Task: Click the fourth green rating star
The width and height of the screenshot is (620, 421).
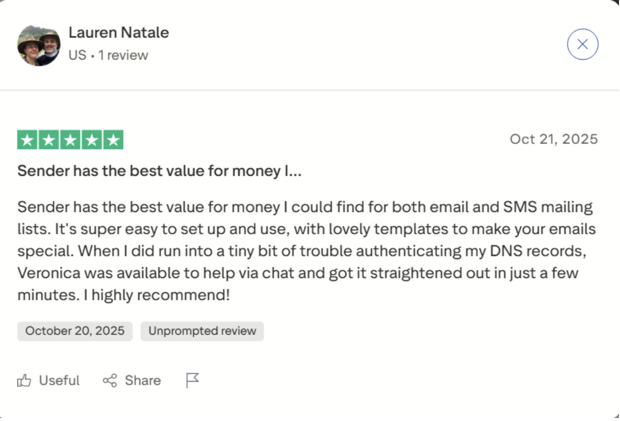Action: tap(92, 140)
